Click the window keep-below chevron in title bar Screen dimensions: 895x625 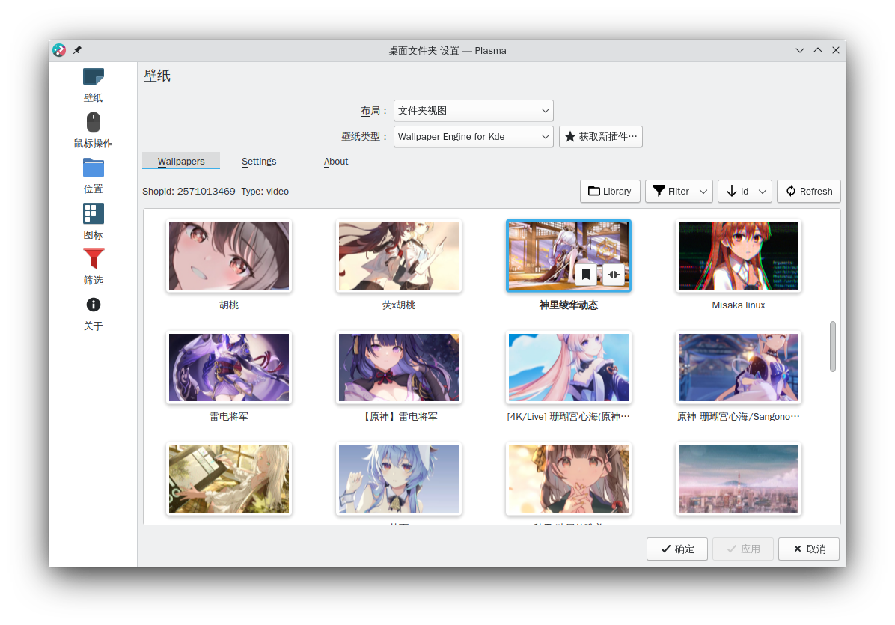tap(800, 50)
